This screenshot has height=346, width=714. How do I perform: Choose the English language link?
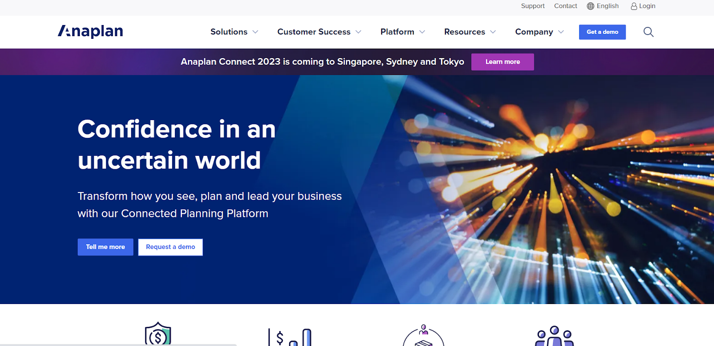(608, 6)
